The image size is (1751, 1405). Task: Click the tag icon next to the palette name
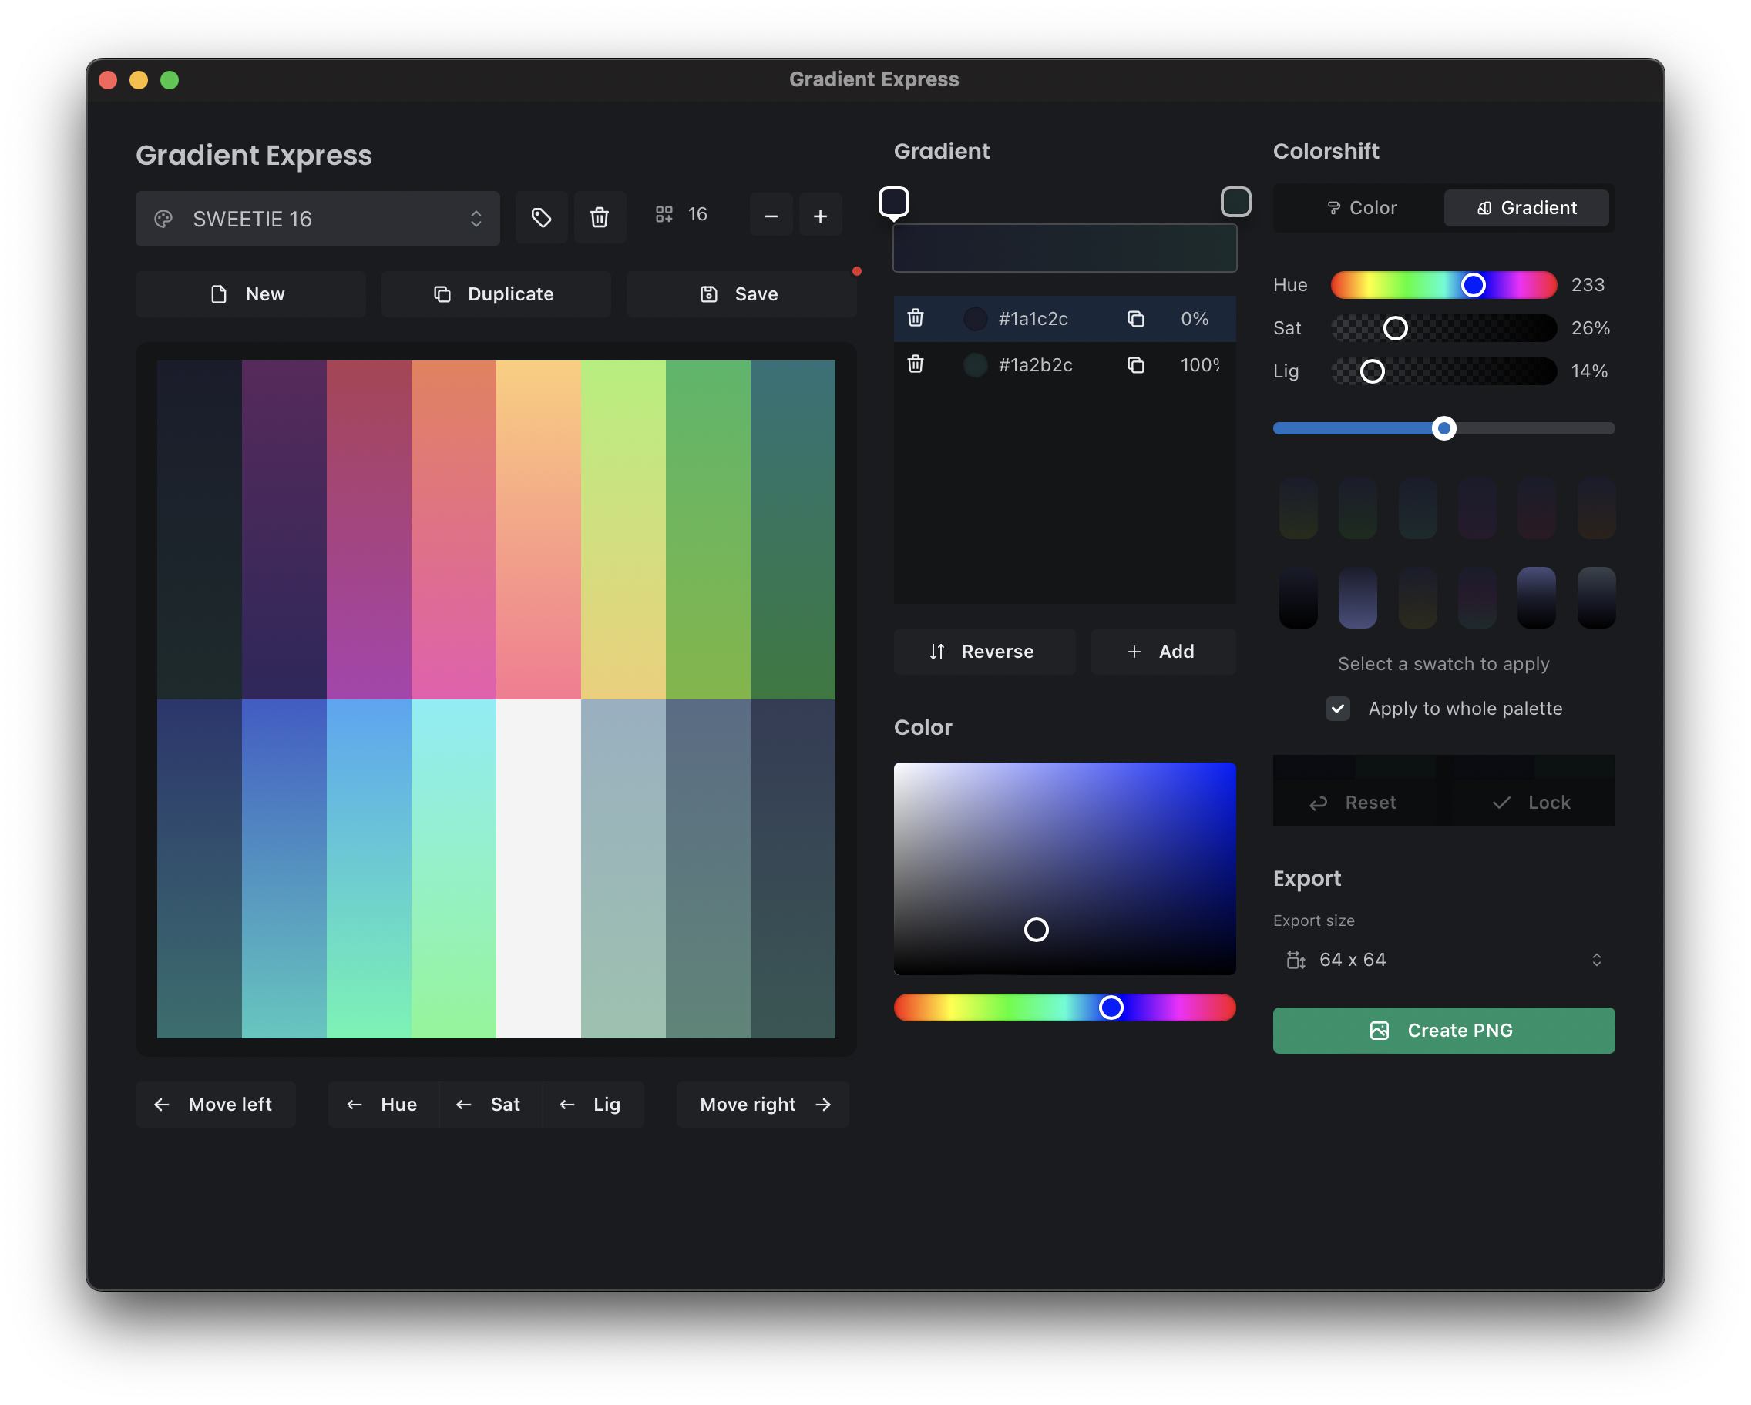(541, 216)
